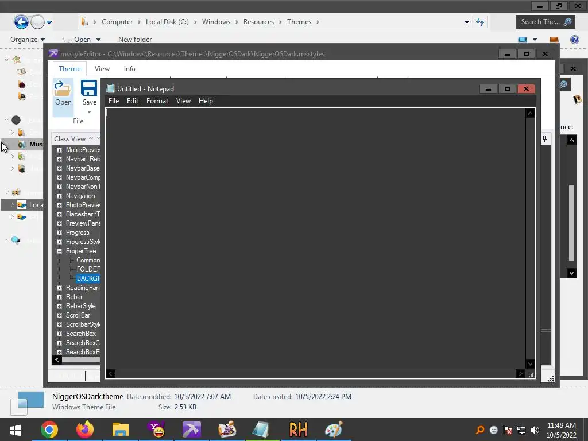Click the Favorites star icon in navigation pane
The image size is (588, 441).
(16, 59)
